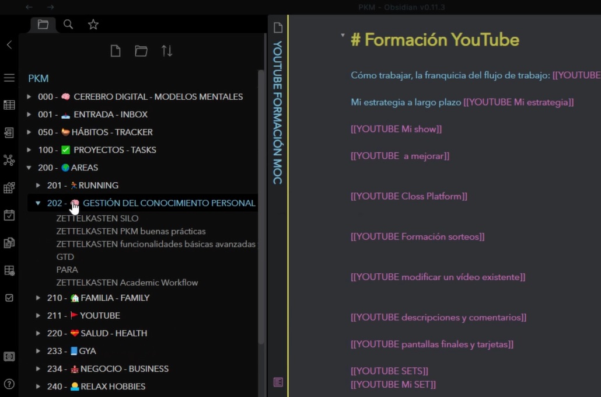Go forward with the right navigation arrow

point(51,7)
